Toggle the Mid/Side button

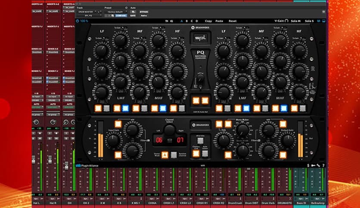point(200,141)
